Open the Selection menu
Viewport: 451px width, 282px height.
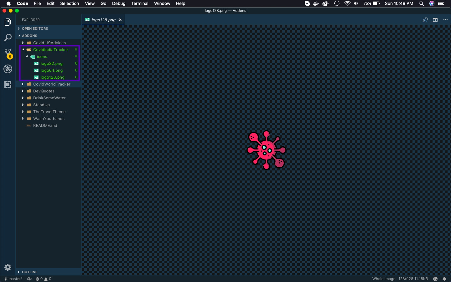coord(70,3)
